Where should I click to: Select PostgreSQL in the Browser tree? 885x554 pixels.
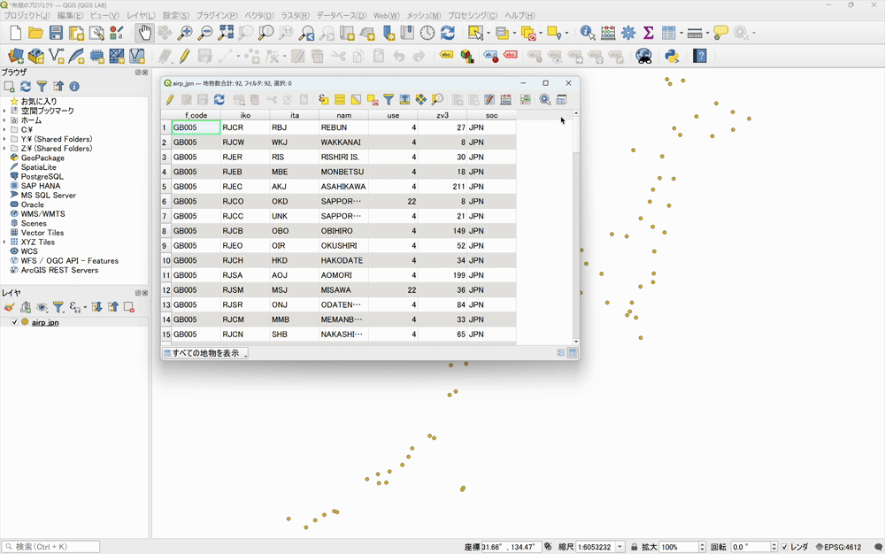(x=42, y=177)
